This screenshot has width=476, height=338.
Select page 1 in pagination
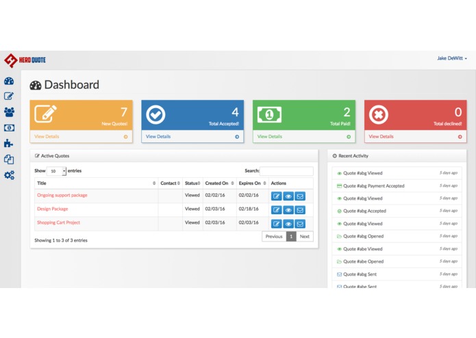[x=291, y=237]
